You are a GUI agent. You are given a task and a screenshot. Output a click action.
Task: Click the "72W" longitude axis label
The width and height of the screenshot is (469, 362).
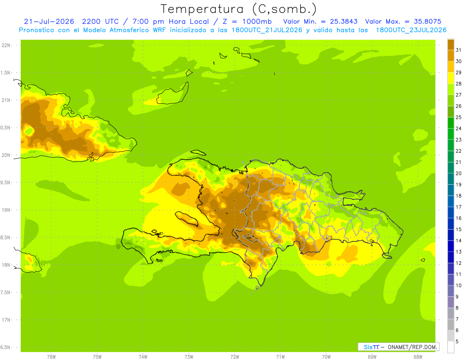tap(234, 357)
